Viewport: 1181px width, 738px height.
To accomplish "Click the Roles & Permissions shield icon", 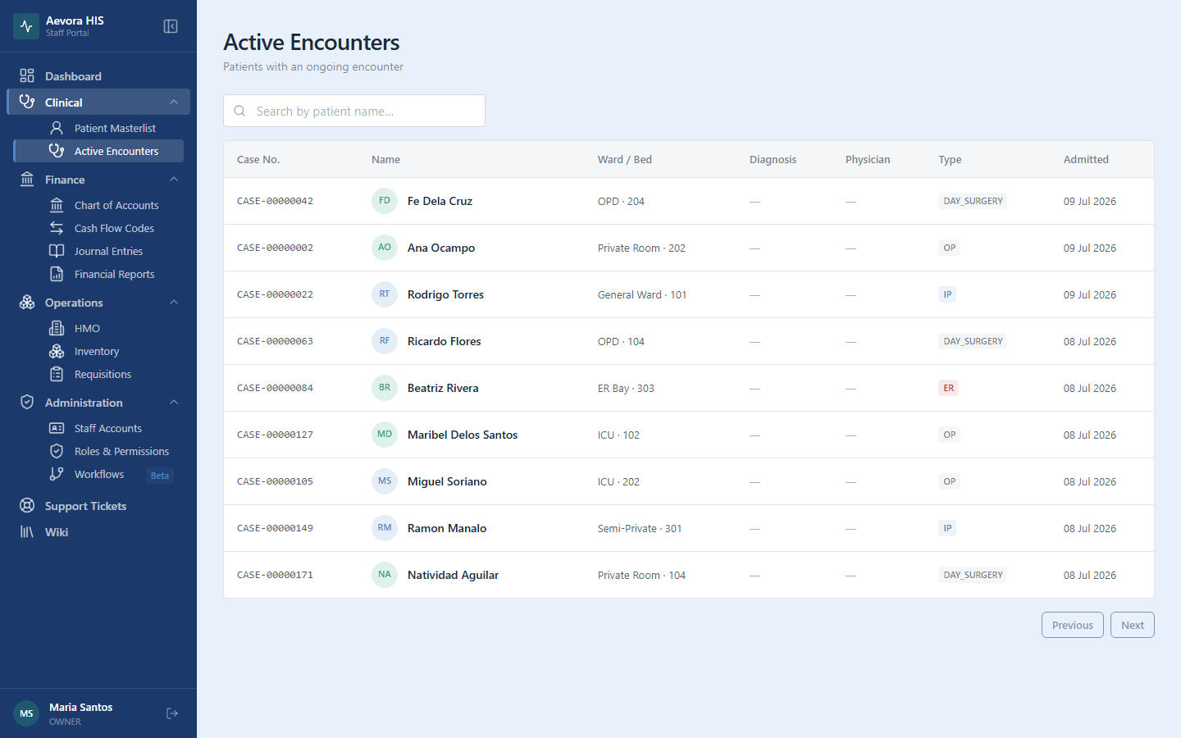I will coord(57,451).
